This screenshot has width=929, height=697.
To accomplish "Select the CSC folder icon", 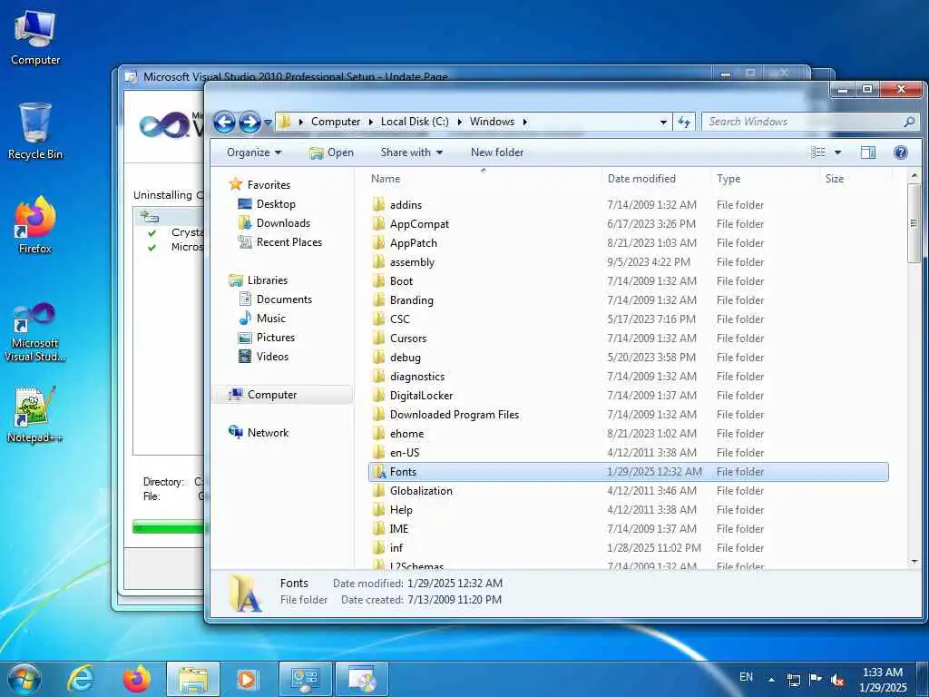I will click(378, 319).
